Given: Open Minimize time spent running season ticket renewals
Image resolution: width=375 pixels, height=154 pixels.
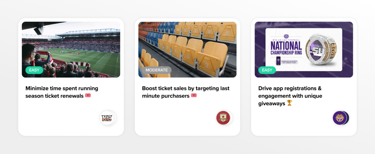Looking at the screenshot, I should pos(62,92).
